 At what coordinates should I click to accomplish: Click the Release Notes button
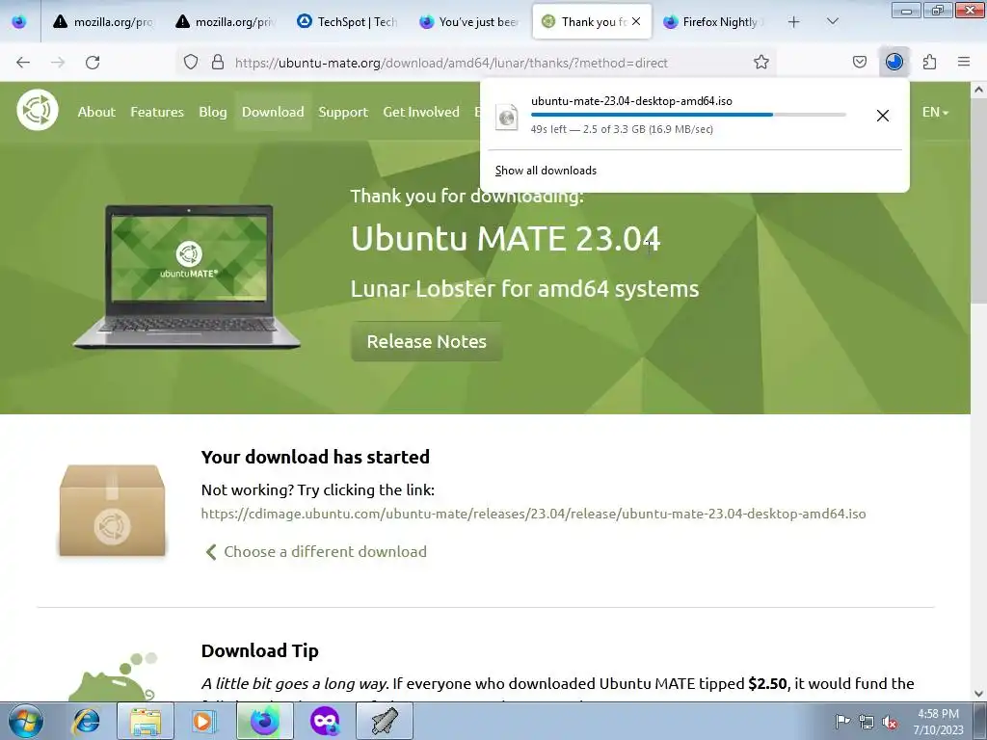pyautogui.click(x=426, y=342)
